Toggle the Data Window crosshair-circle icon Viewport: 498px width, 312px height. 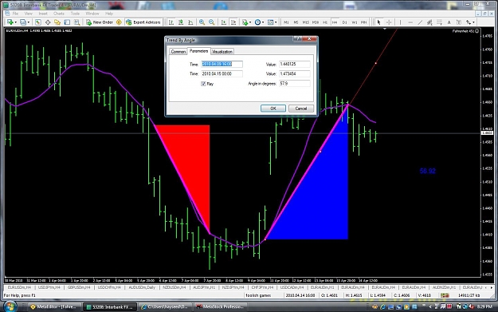(48, 22)
